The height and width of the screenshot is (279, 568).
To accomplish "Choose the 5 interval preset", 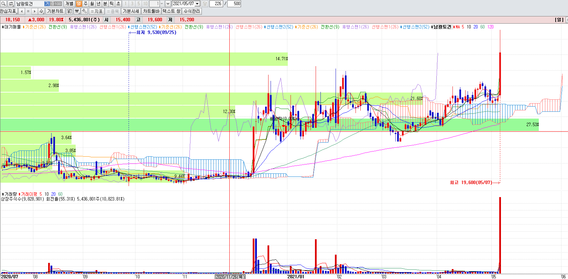I will [x=139, y=3].
